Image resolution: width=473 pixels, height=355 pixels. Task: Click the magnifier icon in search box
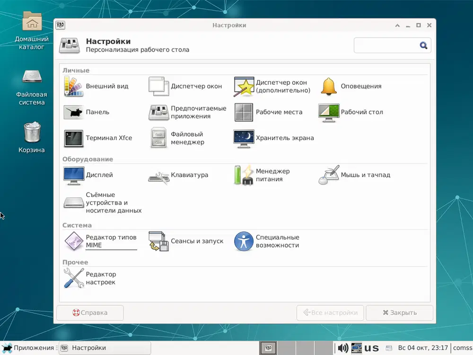423,45
